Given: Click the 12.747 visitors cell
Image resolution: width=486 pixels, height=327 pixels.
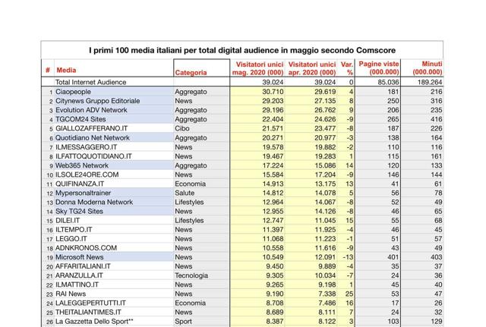Looking at the screenshot, I should pos(273,221).
